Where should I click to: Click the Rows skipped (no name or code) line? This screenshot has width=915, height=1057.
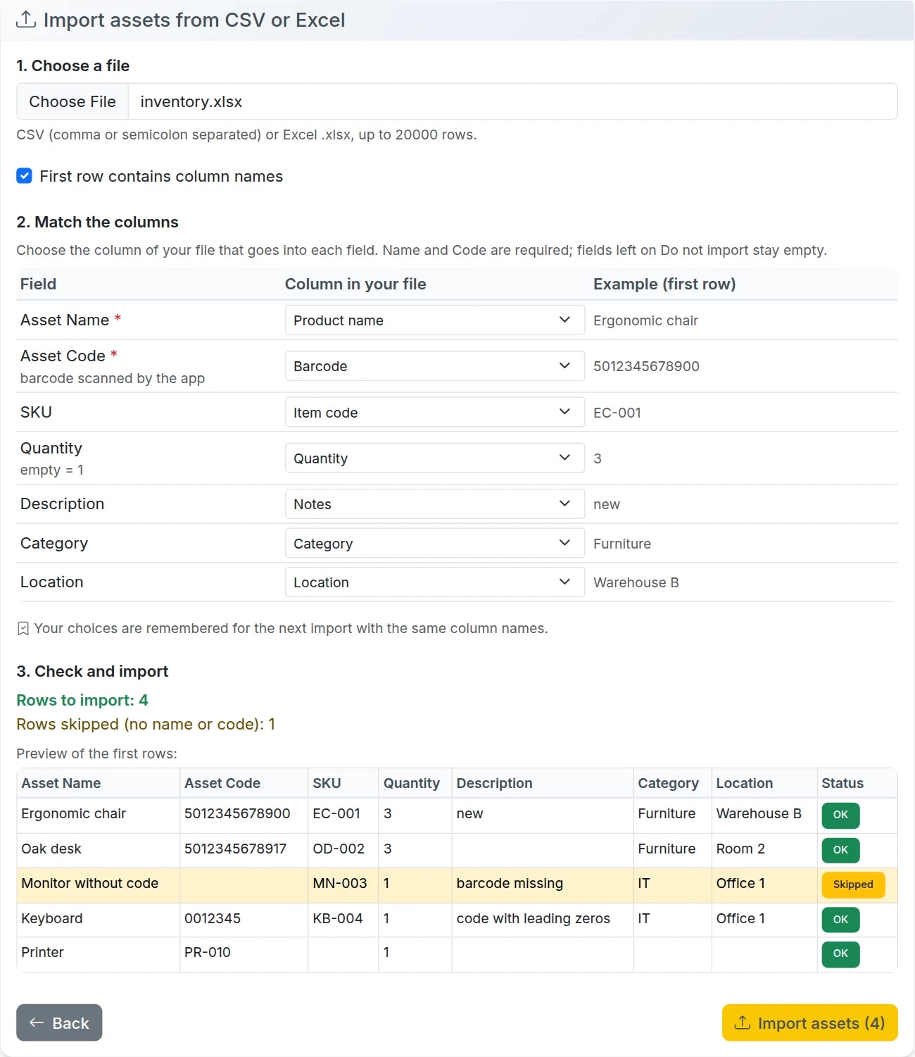pos(146,724)
